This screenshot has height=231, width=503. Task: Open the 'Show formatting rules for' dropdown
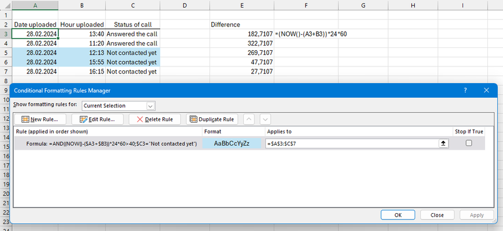pos(151,106)
